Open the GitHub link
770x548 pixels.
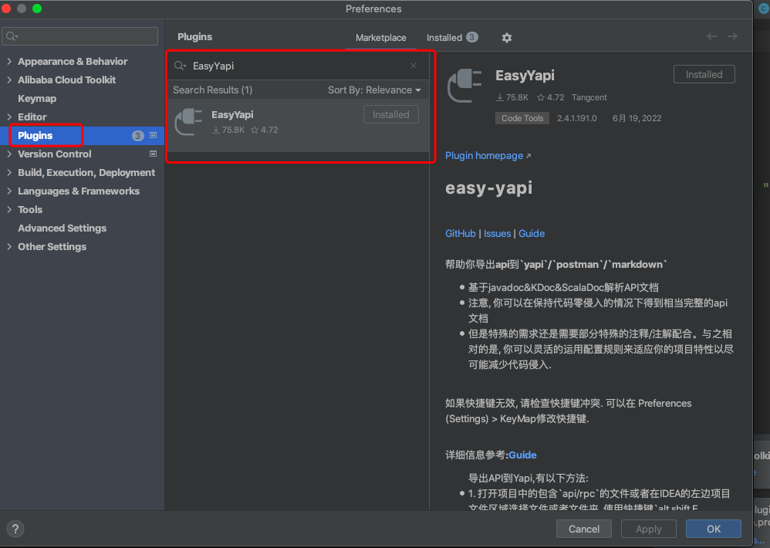(460, 233)
